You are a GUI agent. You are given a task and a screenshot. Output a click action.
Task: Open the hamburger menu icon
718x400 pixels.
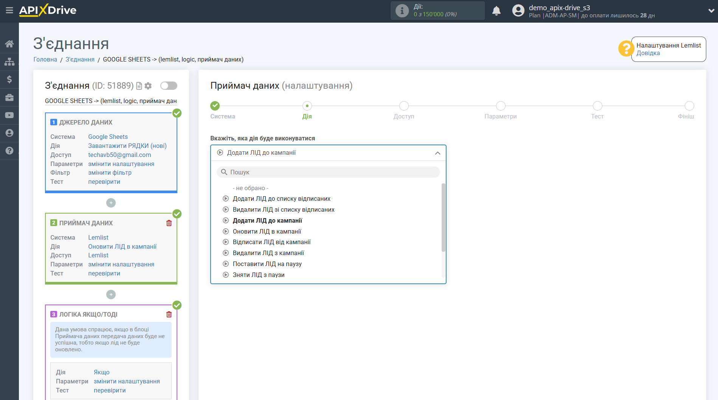[x=9, y=10]
